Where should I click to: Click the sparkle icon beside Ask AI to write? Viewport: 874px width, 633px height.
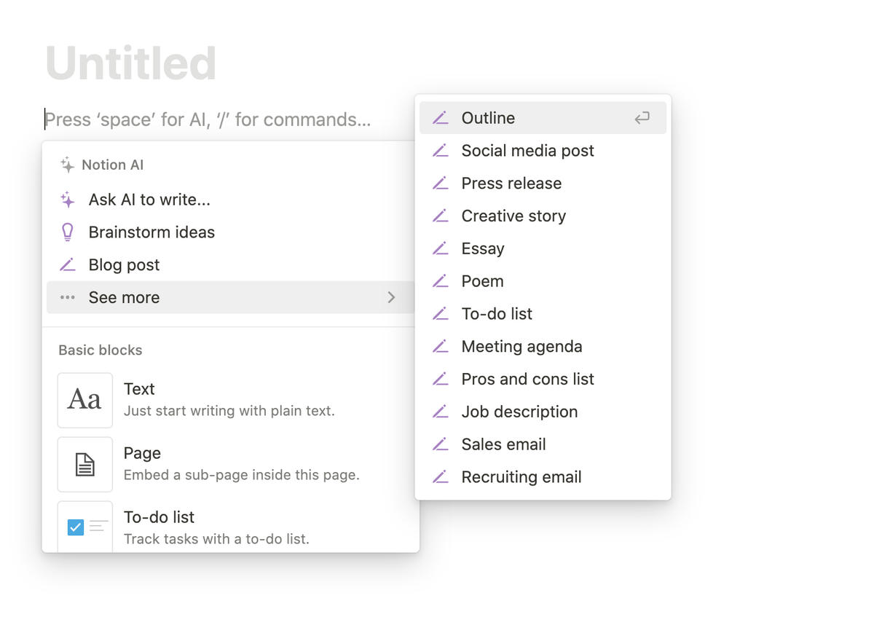tap(68, 200)
